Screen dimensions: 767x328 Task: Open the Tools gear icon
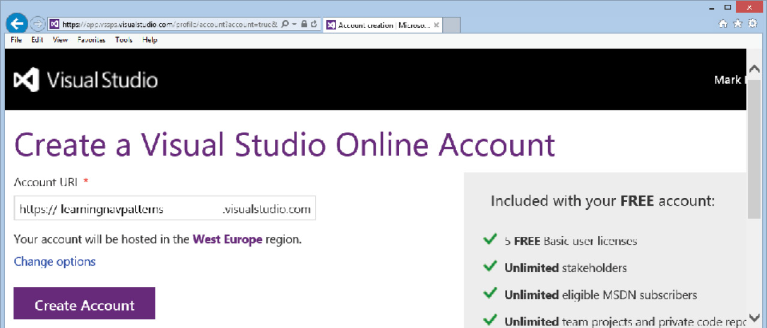coord(753,24)
